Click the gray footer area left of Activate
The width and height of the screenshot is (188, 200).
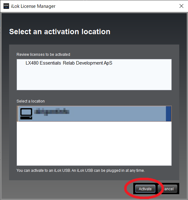pyautogui.click(x=63, y=189)
